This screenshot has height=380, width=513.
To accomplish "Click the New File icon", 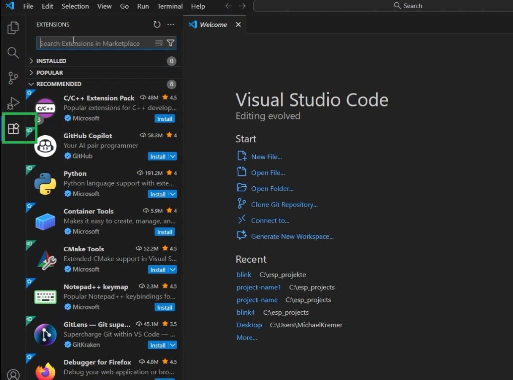I will click(242, 156).
